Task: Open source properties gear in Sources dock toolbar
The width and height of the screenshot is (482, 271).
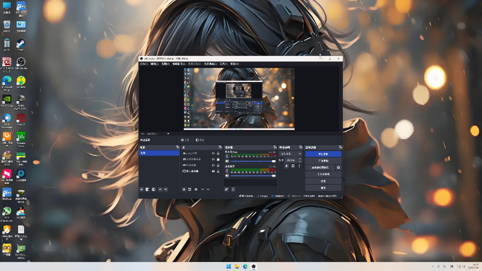Action: pyautogui.click(x=196, y=190)
